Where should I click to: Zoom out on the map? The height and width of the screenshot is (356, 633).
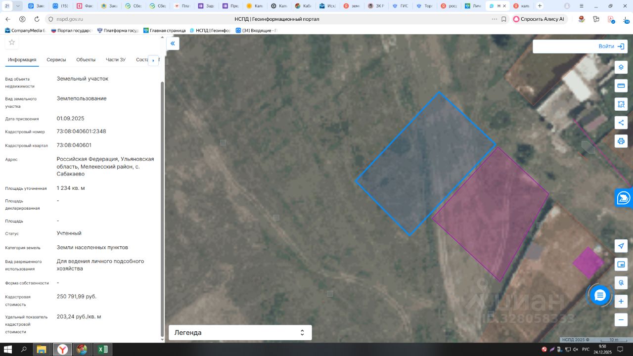pyautogui.click(x=621, y=319)
